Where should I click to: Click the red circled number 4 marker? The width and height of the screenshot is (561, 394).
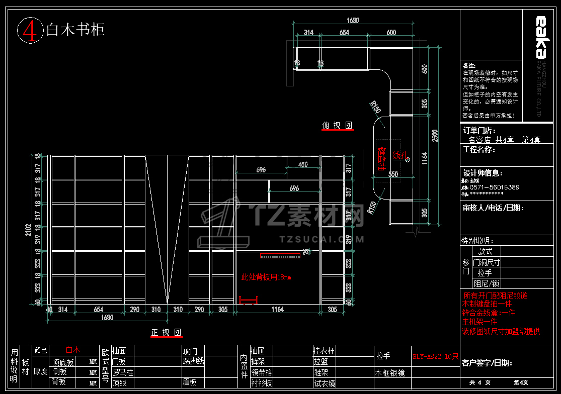coord(30,30)
